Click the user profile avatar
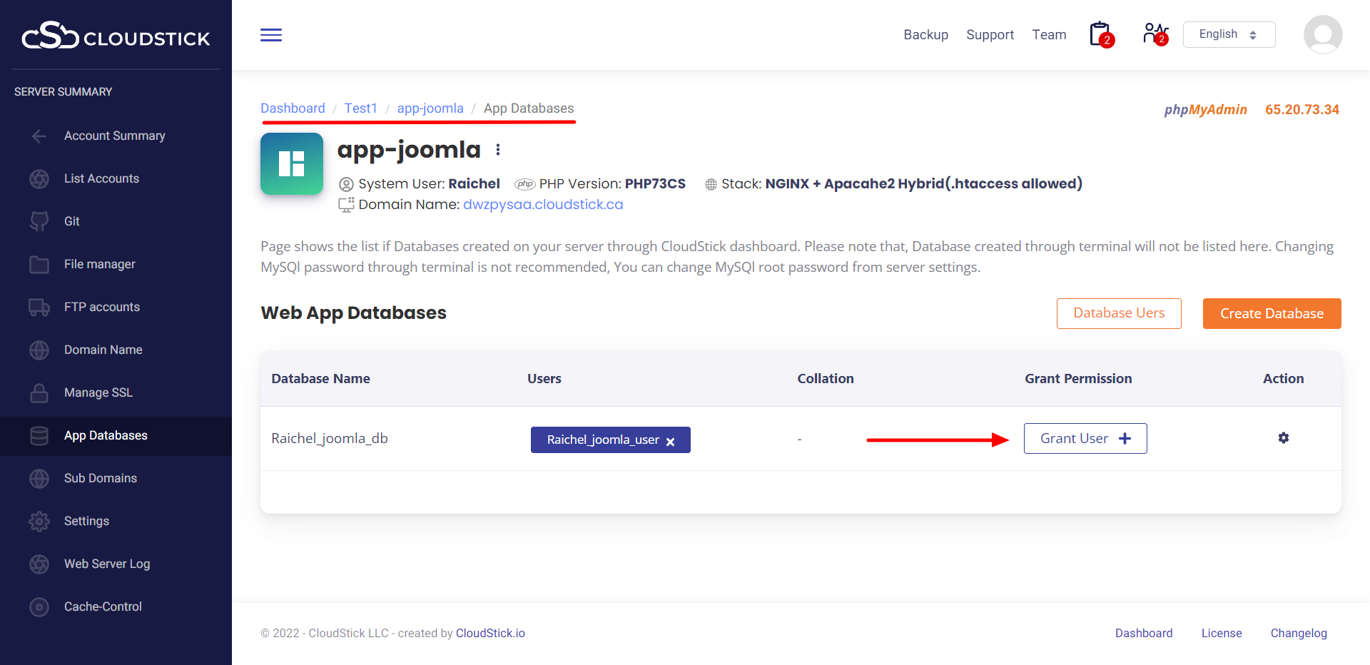Viewport: 1370px width, 665px height. coord(1322,34)
